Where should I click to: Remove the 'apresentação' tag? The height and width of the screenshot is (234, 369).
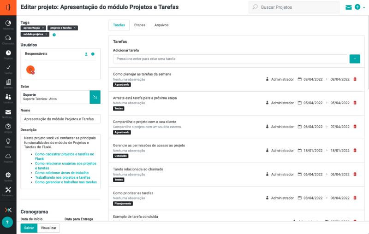(x=43, y=28)
